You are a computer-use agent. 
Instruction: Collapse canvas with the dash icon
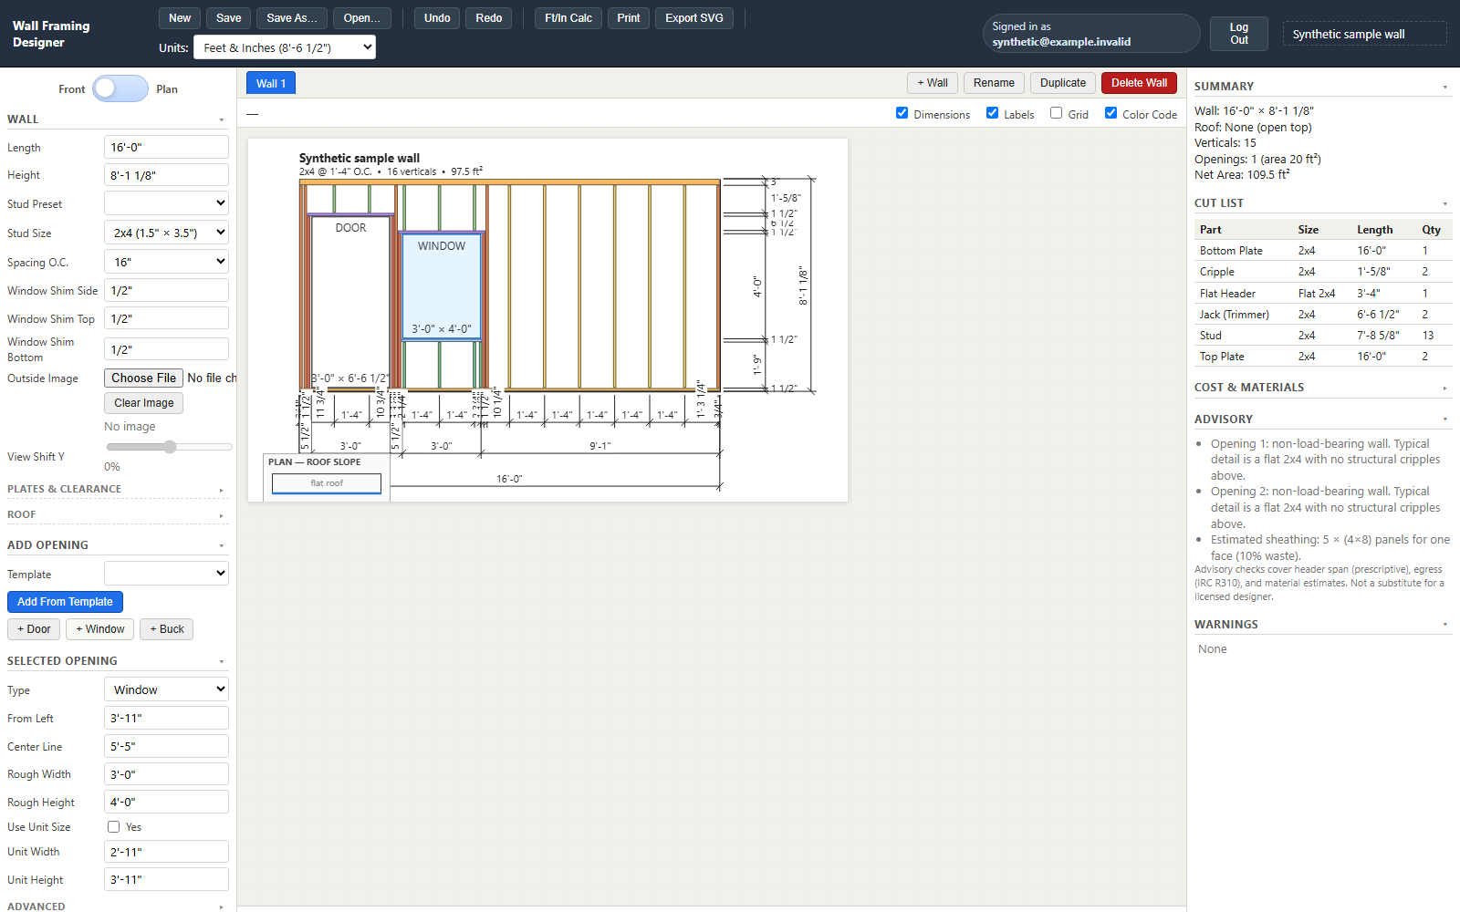[x=253, y=114]
